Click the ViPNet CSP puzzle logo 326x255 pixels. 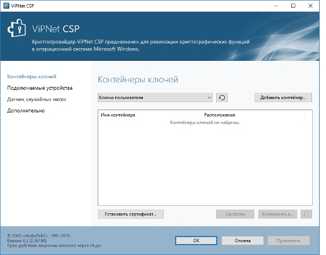point(17,28)
